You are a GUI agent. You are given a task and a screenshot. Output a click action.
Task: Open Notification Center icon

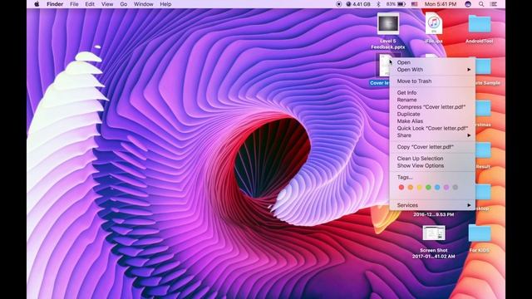[x=494, y=4]
